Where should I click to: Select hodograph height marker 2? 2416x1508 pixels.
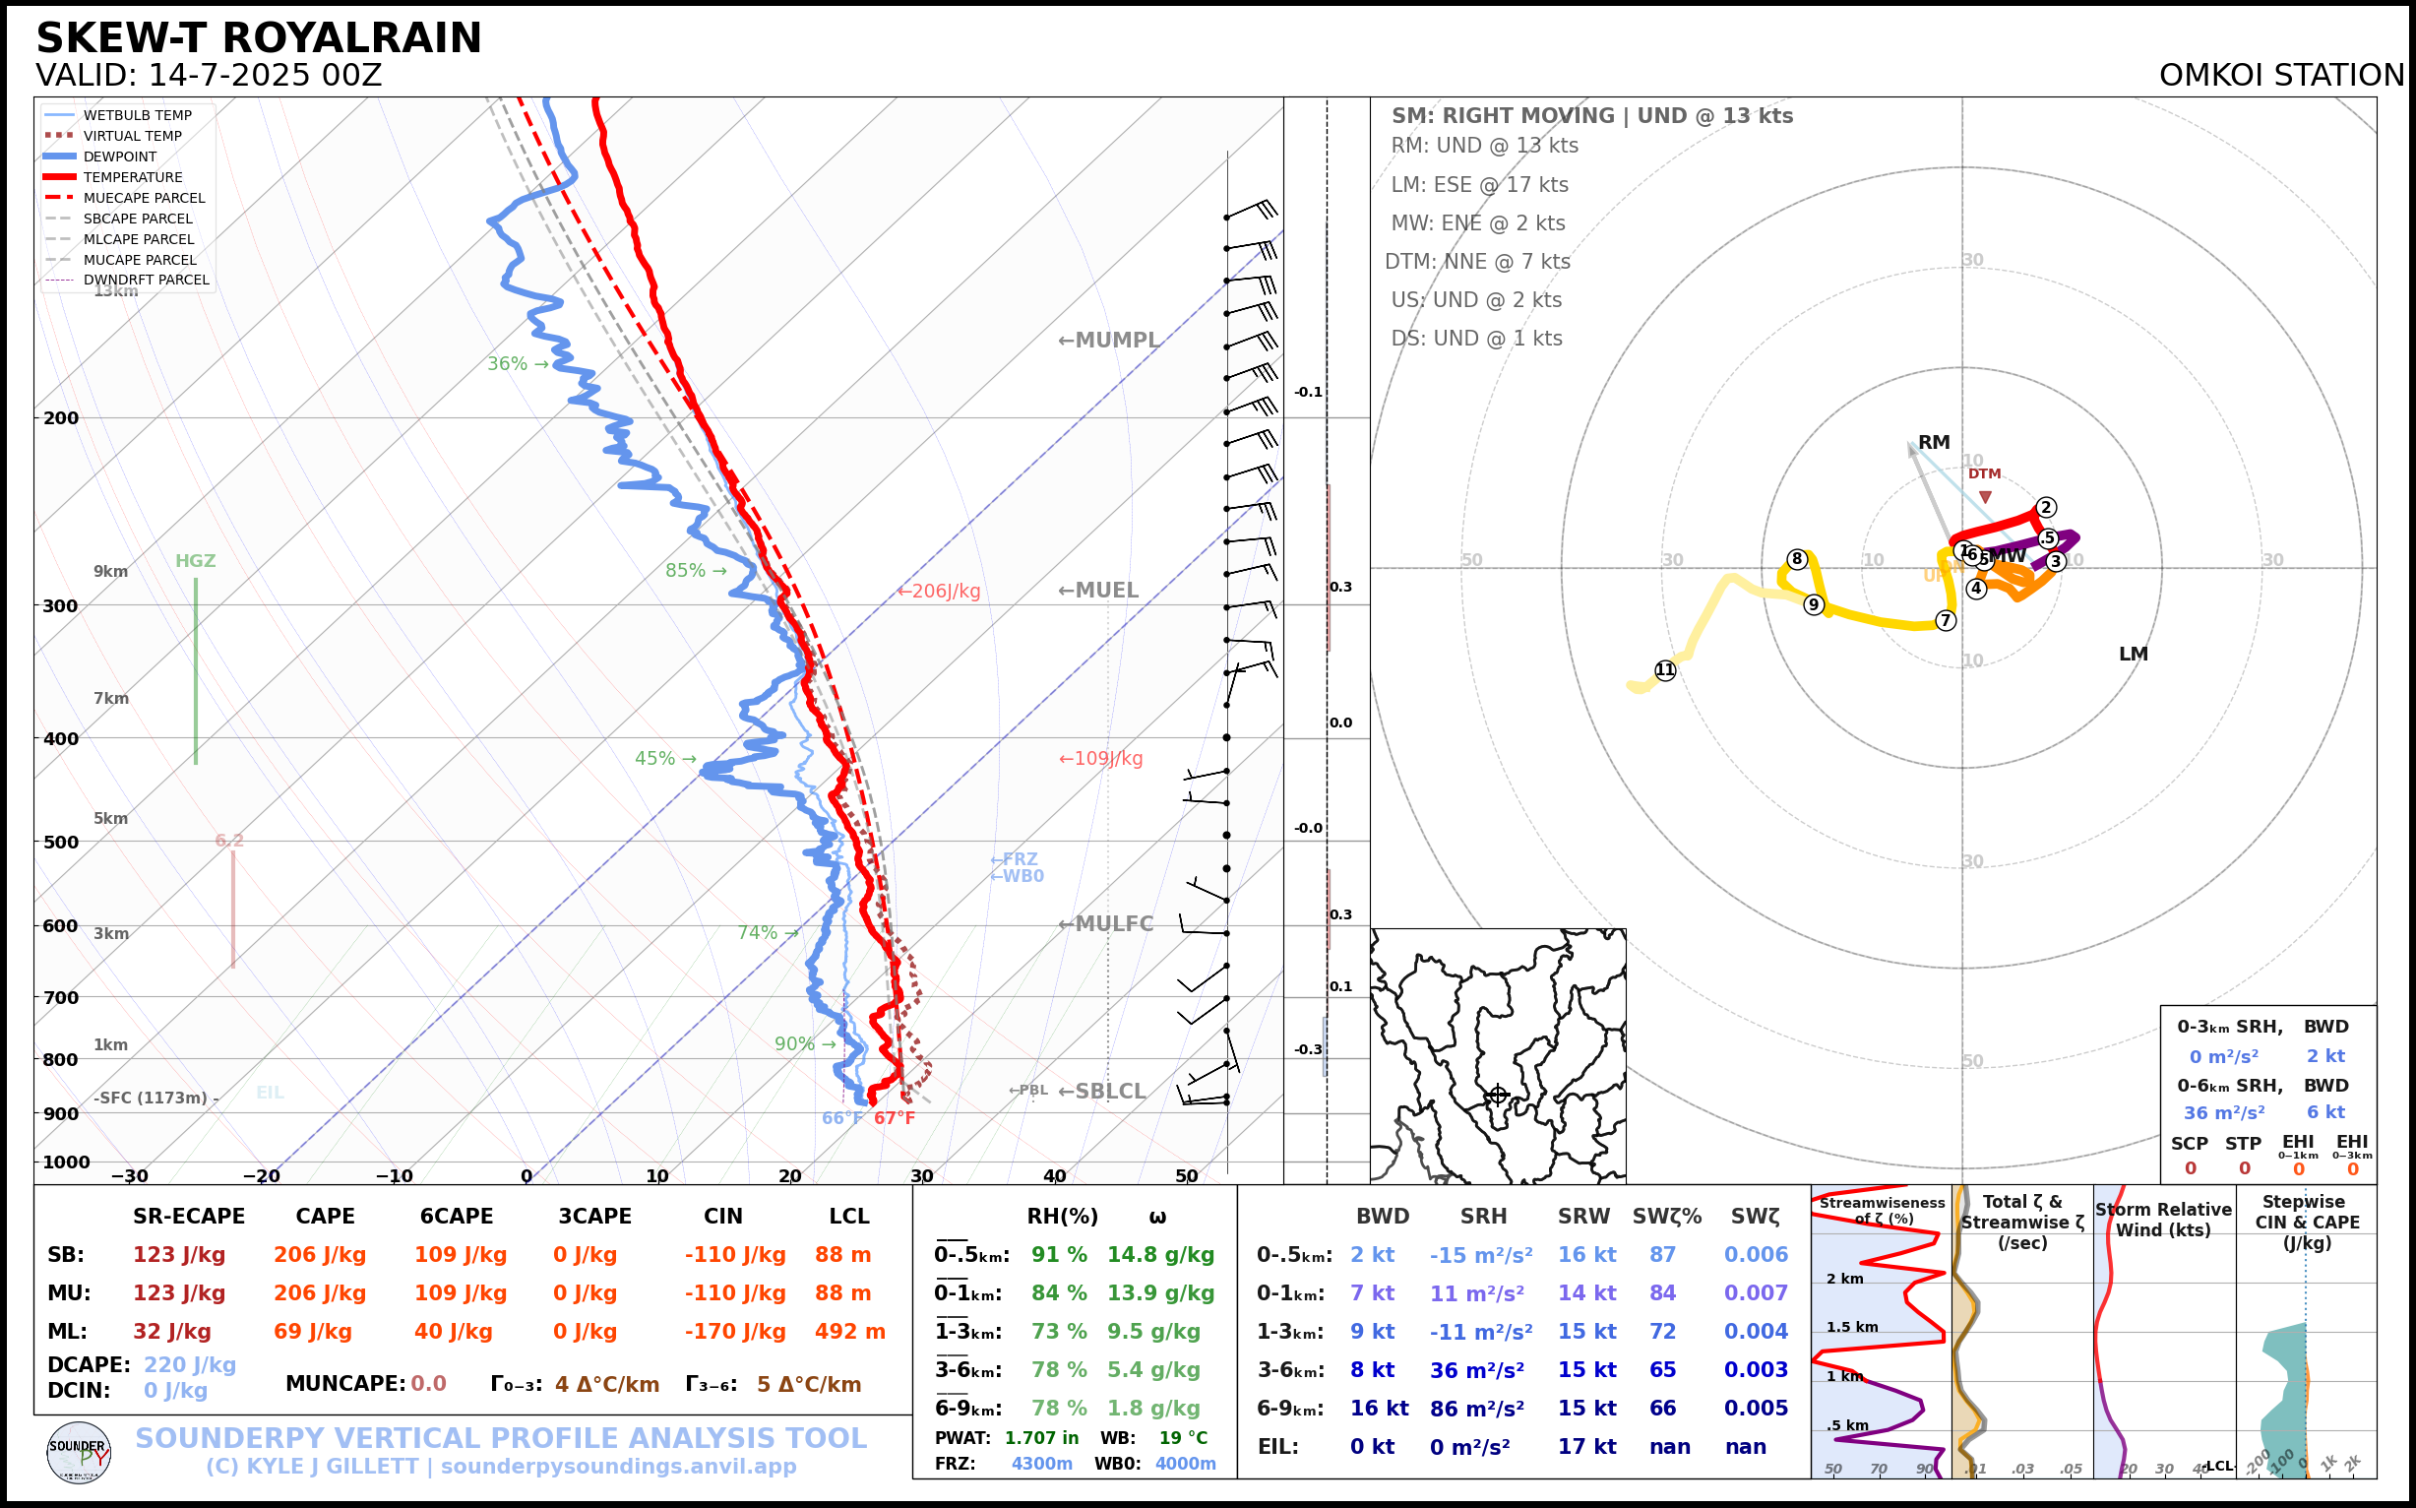tap(2046, 508)
